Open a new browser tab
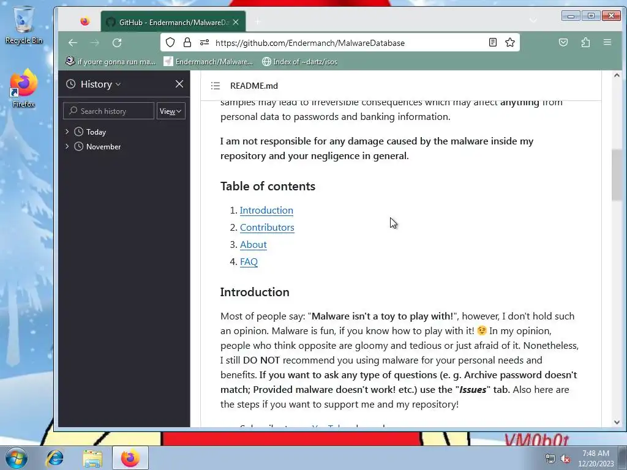Image resolution: width=627 pixels, height=470 pixels. pyautogui.click(x=258, y=22)
